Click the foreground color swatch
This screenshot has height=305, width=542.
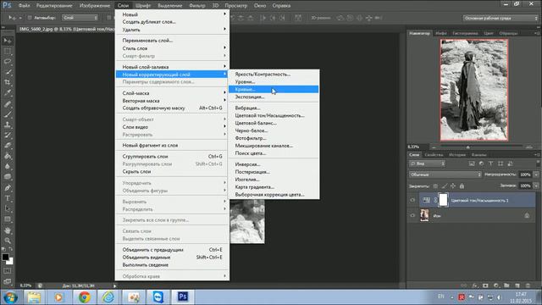pos(5,257)
